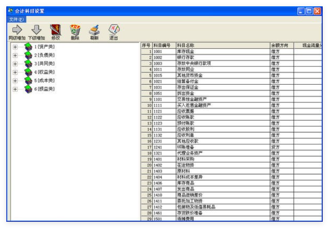Select the 应收票据 account cell
Viewport: 329px width, 228px height.
click(223, 112)
